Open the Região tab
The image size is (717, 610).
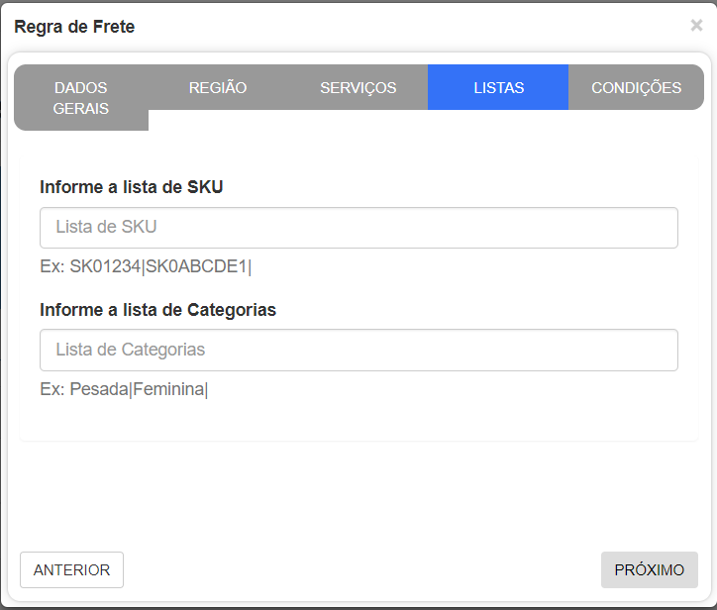(x=218, y=87)
